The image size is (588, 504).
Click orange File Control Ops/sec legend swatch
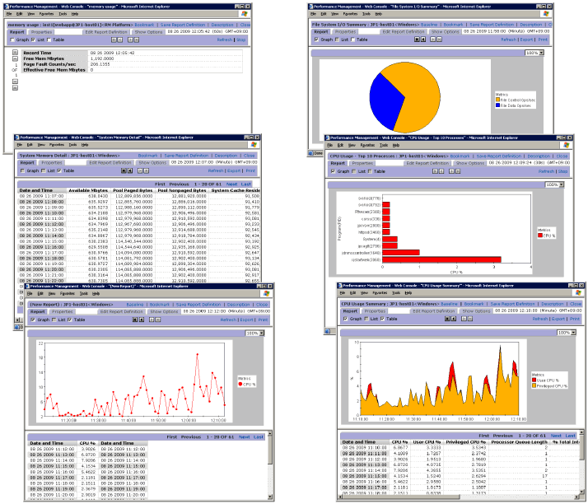[497, 100]
